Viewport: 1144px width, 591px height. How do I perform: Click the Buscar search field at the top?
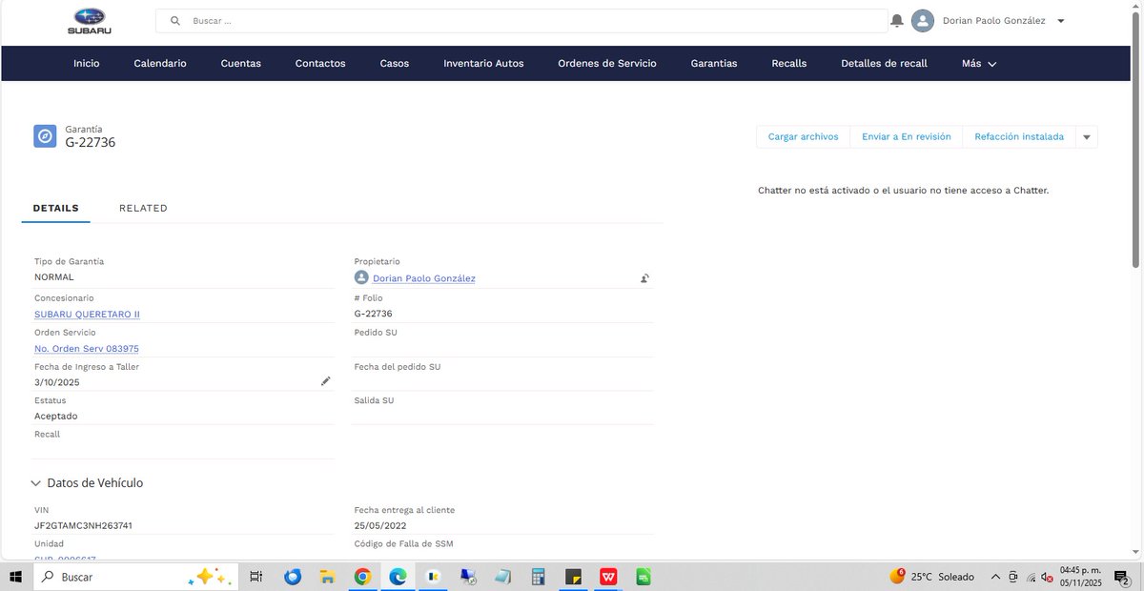(521, 21)
